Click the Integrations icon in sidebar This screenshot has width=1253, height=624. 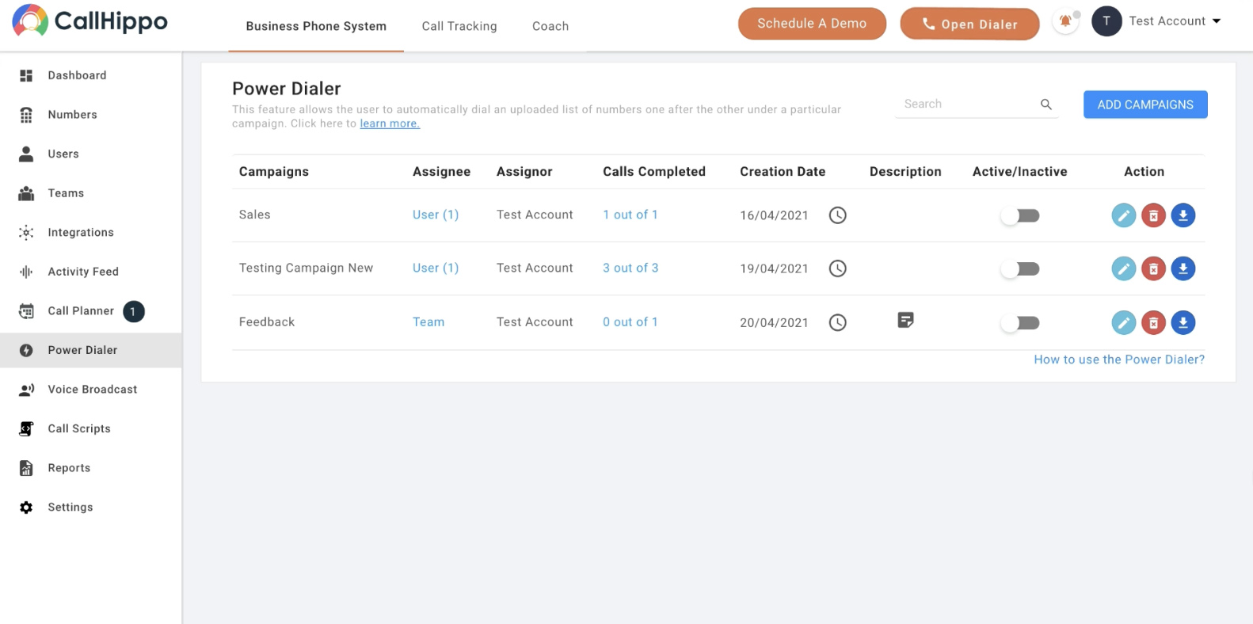tap(26, 232)
